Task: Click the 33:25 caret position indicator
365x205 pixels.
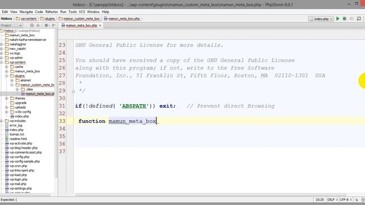Action: point(319,200)
